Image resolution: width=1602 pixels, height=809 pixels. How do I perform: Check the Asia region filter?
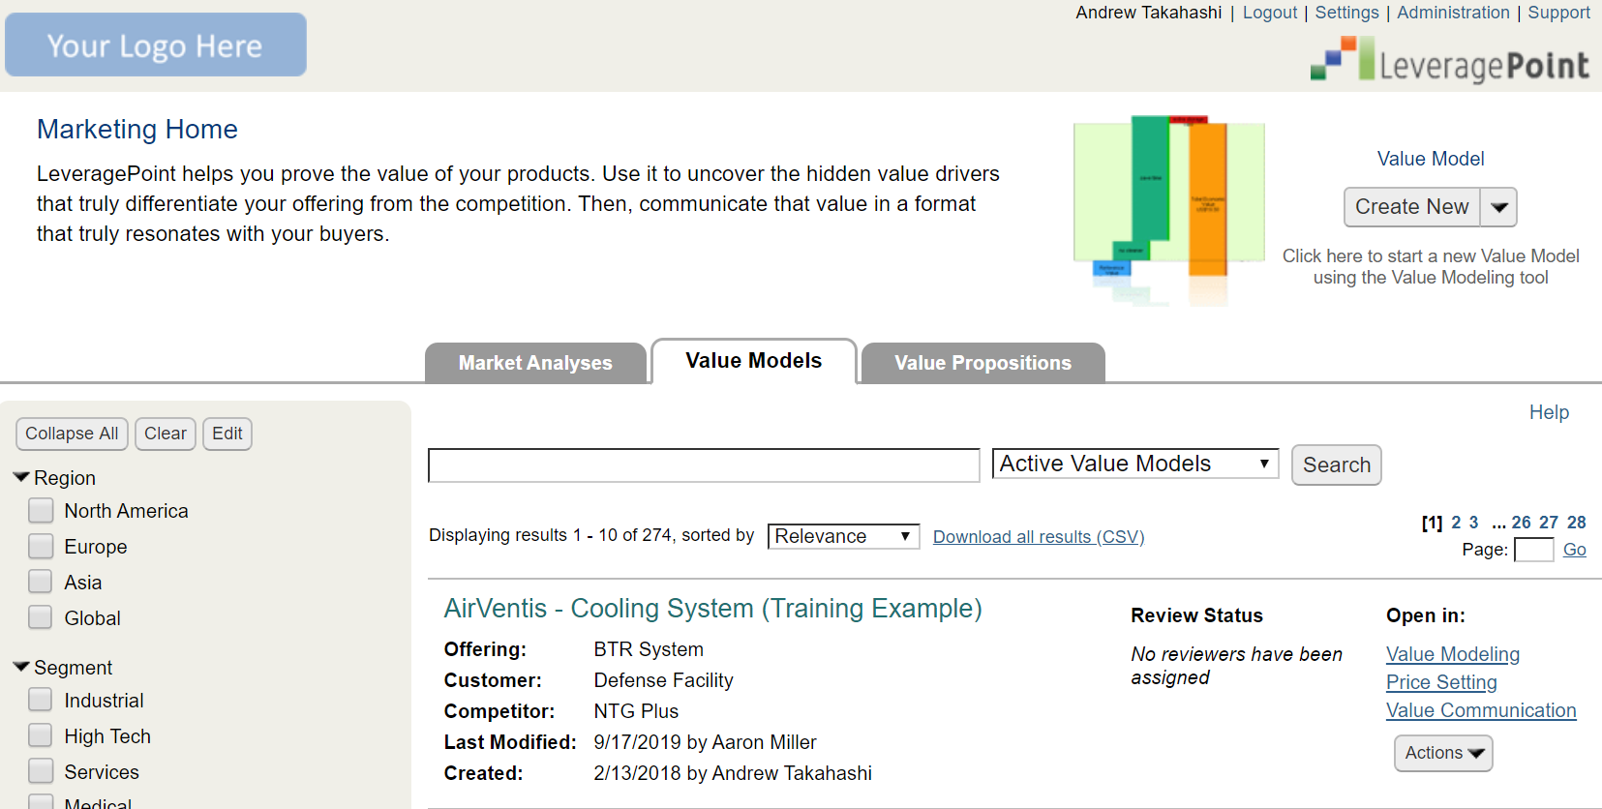click(41, 582)
